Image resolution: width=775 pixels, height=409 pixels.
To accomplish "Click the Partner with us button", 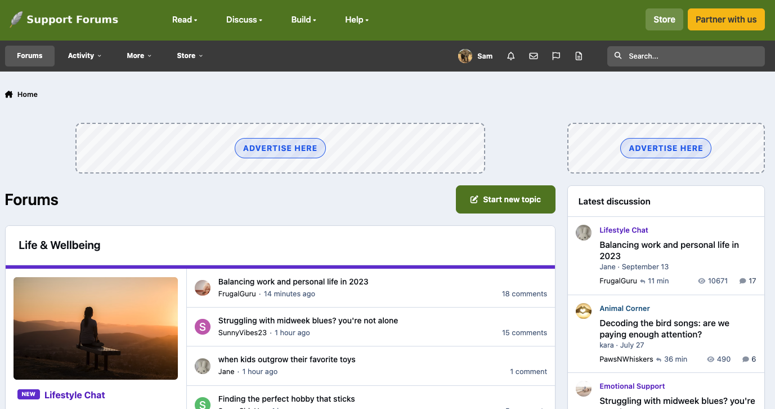I will 725,20.
